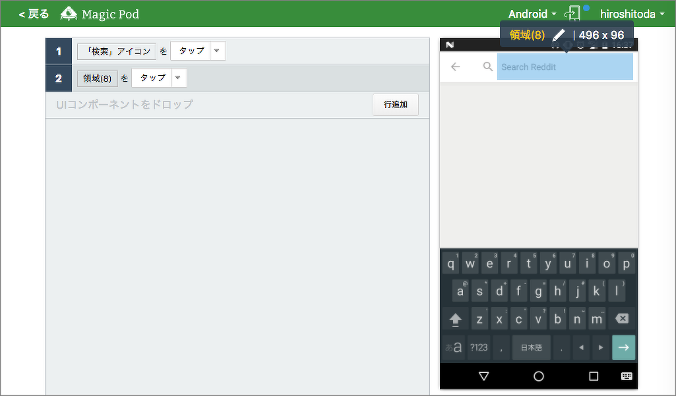
Task: Tap the back arrow in phone screen
Action: [x=455, y=67]
